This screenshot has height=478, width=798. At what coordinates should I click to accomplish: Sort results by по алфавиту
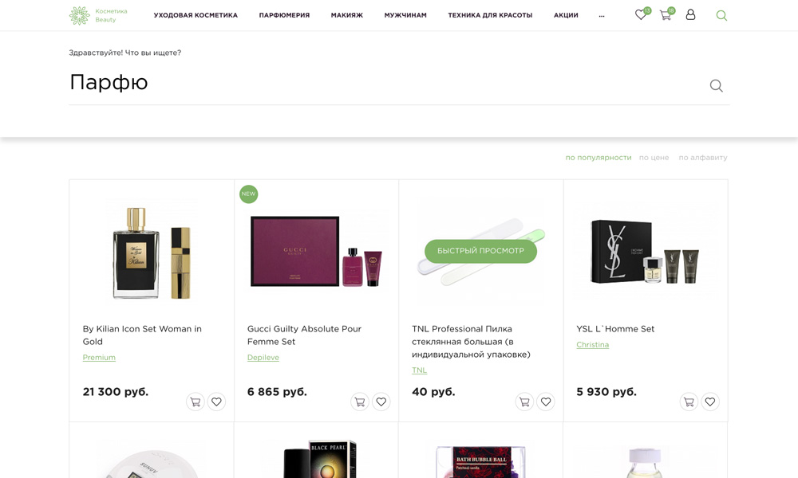[x=702, y=158]
